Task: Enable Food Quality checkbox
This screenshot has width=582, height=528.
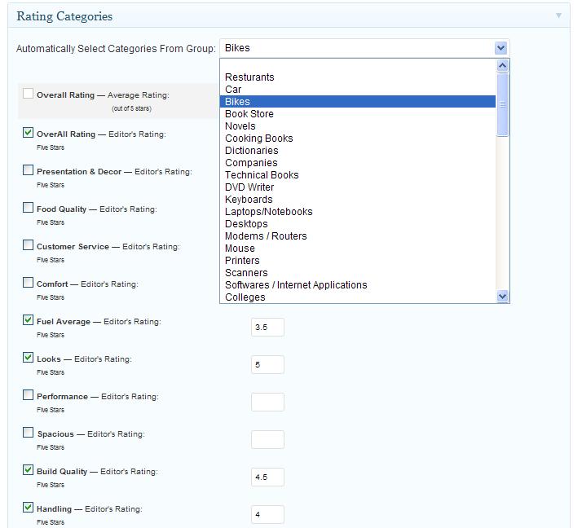Action: pyautogui.click(x=28, y=208)
